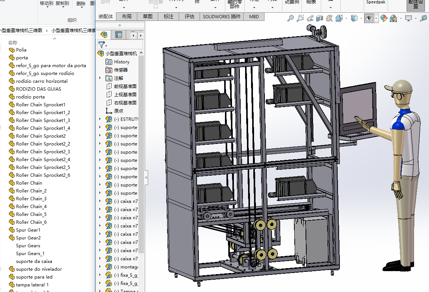Image resolution: width=429 pixels, height=292 pixels.
Task: Click the 移动到 button in Explorer
Action: pyautogui.click(x=46, y=4)
